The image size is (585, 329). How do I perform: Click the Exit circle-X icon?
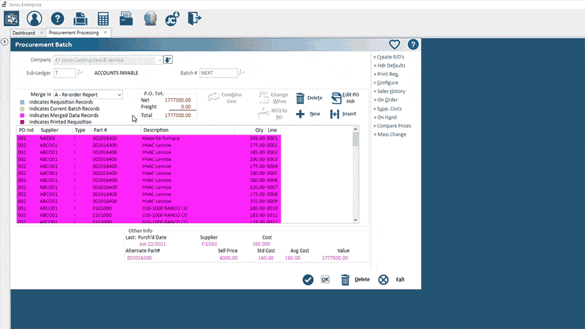coord(383,279)
